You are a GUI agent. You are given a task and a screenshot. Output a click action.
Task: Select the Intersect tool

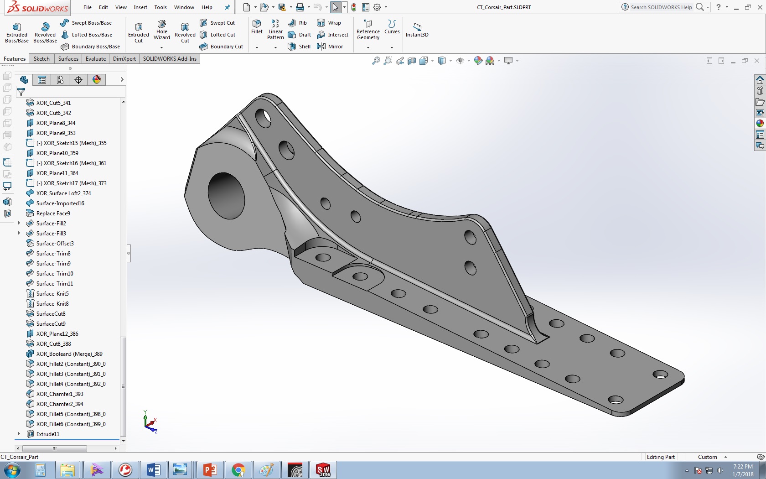pos(332,35)
